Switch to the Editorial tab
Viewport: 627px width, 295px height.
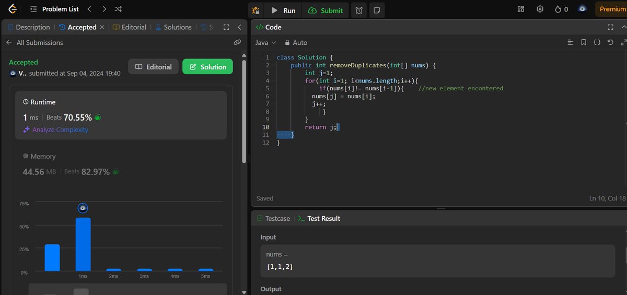pyautogui.click(x=130, y=27)
